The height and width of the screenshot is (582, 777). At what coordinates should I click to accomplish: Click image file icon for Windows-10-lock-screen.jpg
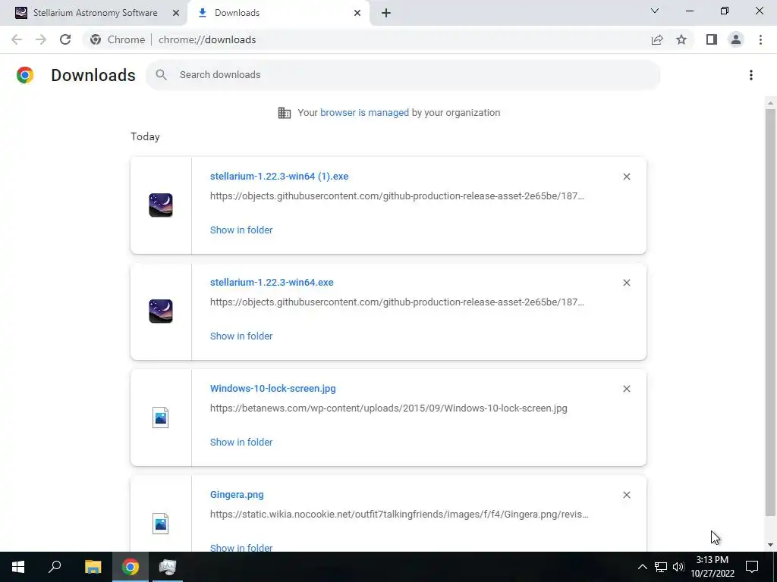[161, 418]
